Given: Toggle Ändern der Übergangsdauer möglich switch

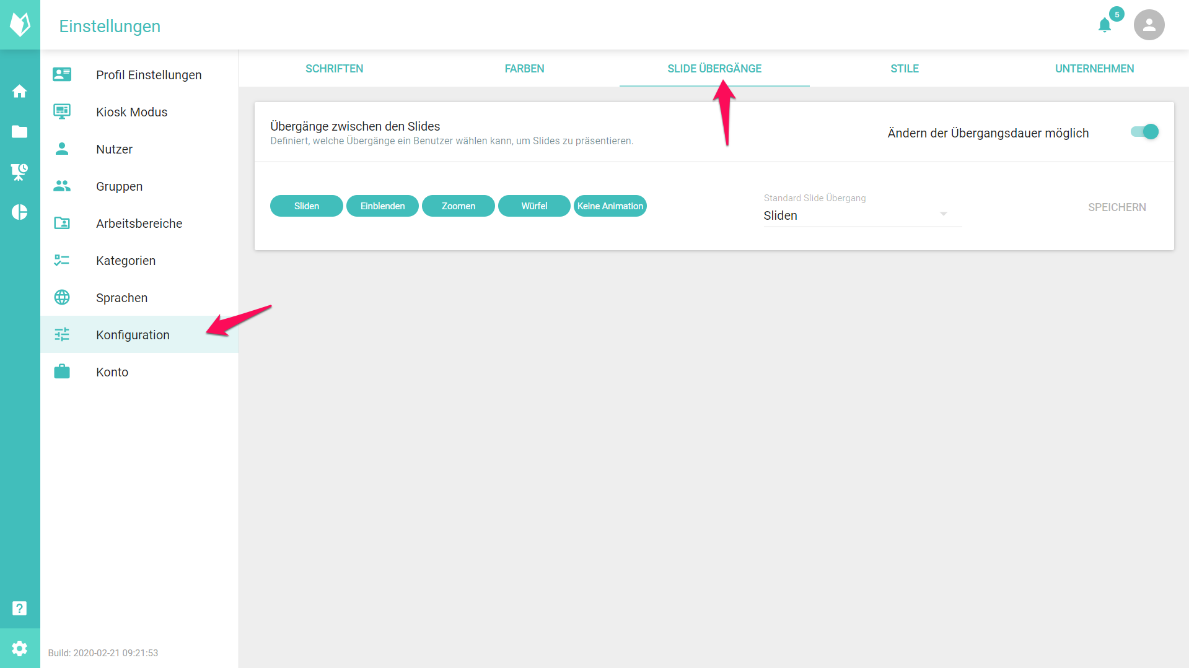Looking at the screenshot, I should pyautogui.click(x=1144, y=132).
